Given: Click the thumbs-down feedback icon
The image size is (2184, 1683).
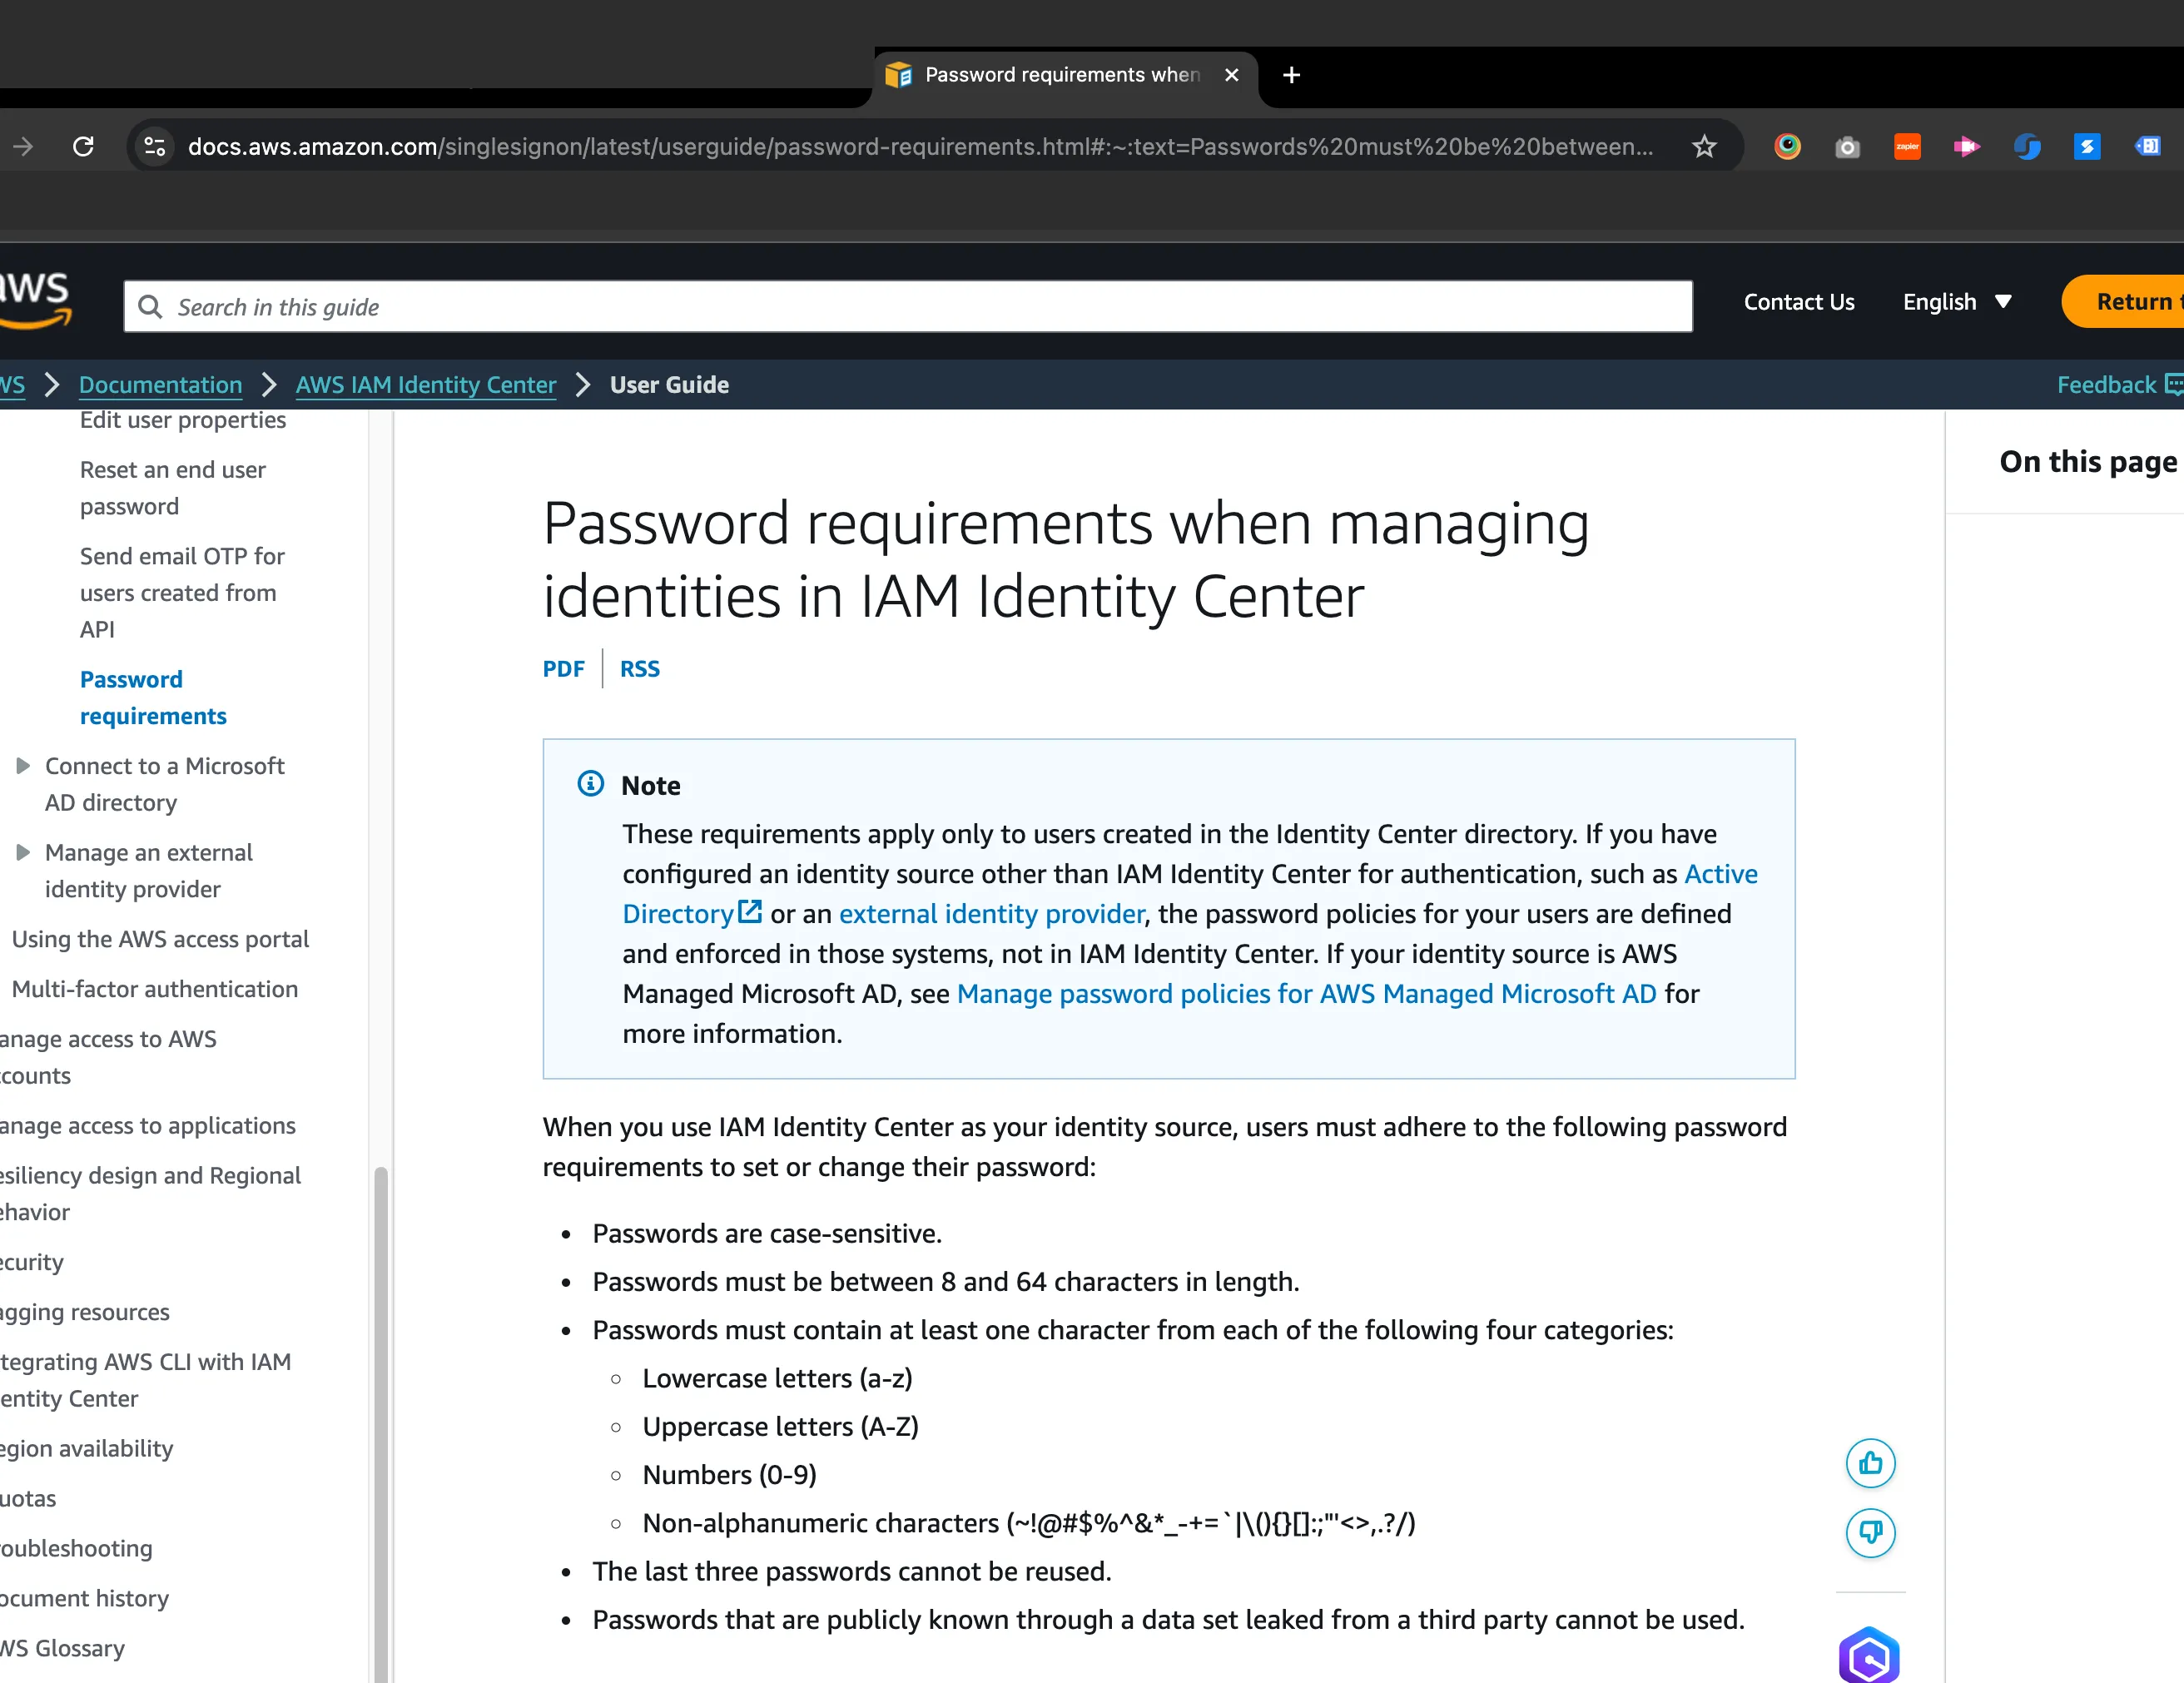Looking at the screenshot, I should click(1871, 1533).
